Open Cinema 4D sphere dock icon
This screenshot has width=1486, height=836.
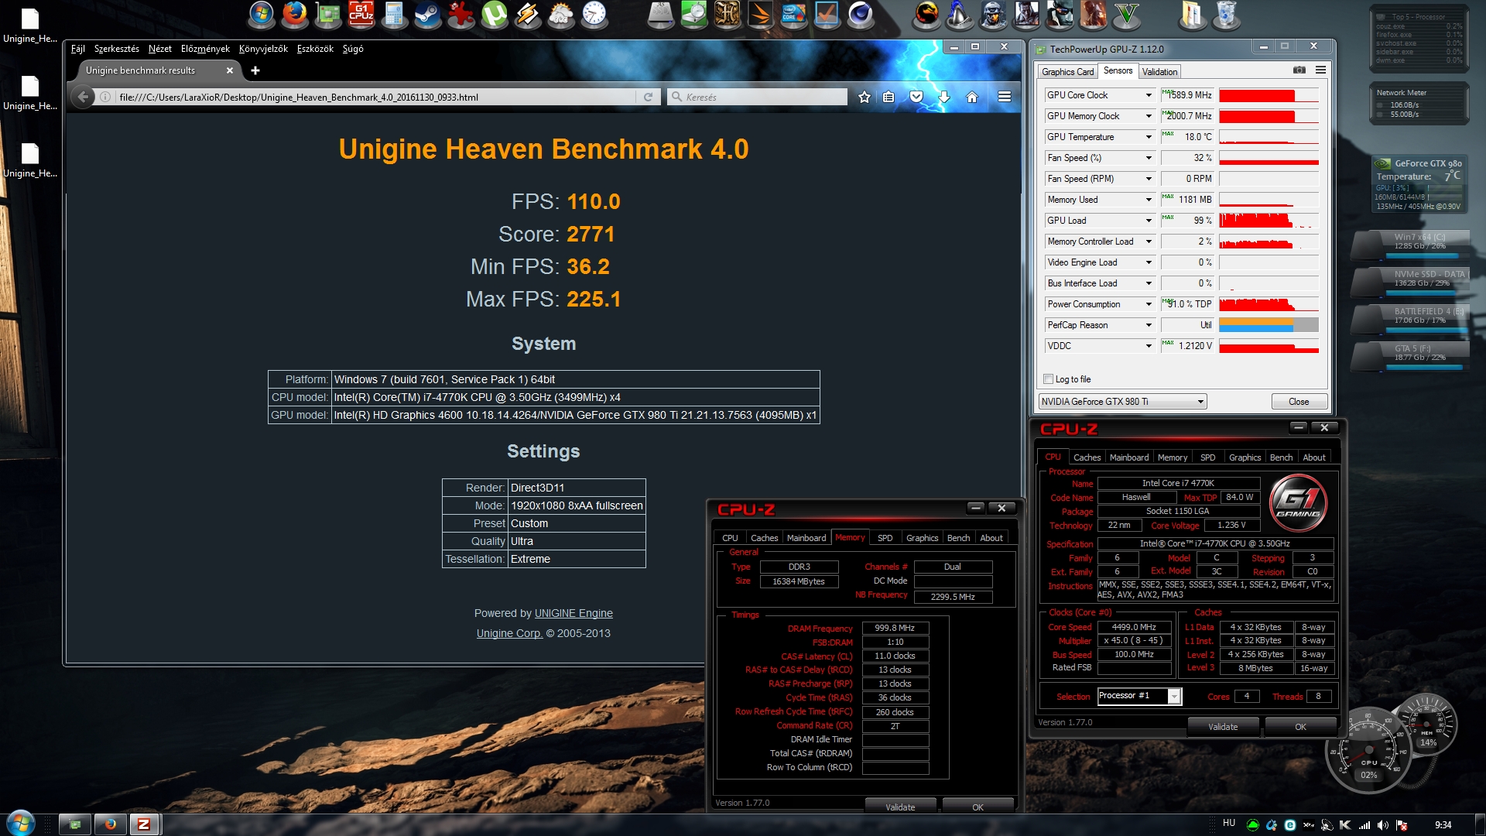(860, 14)
